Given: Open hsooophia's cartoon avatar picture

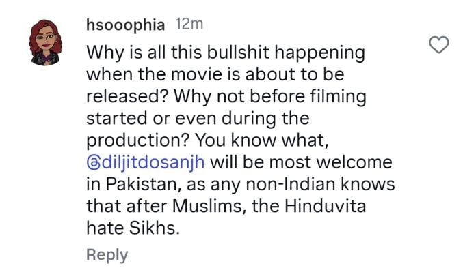Looking at the screenshot, I should pos(45,42).
